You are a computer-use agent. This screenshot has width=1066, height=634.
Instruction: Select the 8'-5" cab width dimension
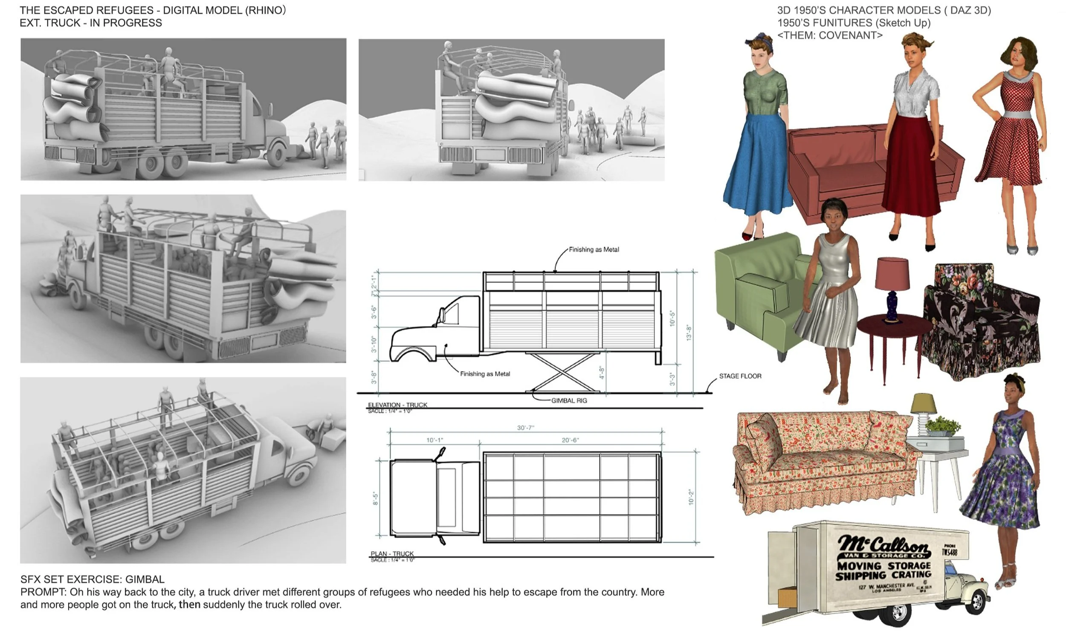click(376, 498)
